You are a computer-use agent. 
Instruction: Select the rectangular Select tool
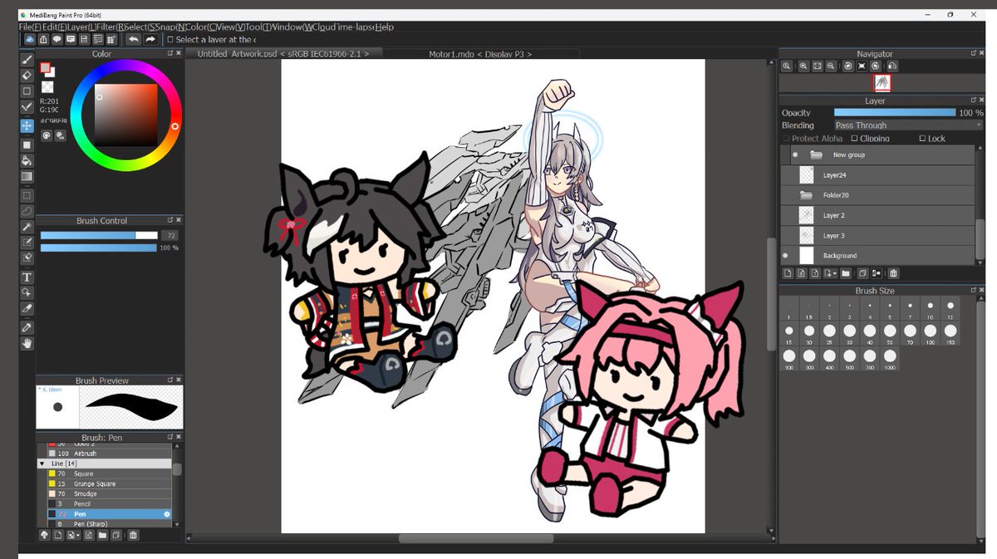27,195
